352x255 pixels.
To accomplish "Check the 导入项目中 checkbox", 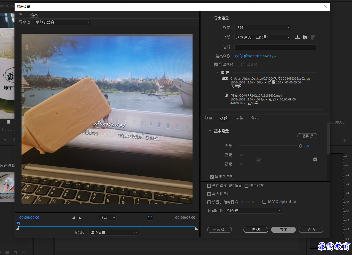I will (x=209, y=194).
